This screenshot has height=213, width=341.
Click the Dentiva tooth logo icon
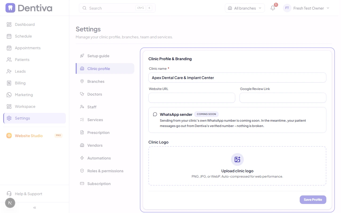10,8
